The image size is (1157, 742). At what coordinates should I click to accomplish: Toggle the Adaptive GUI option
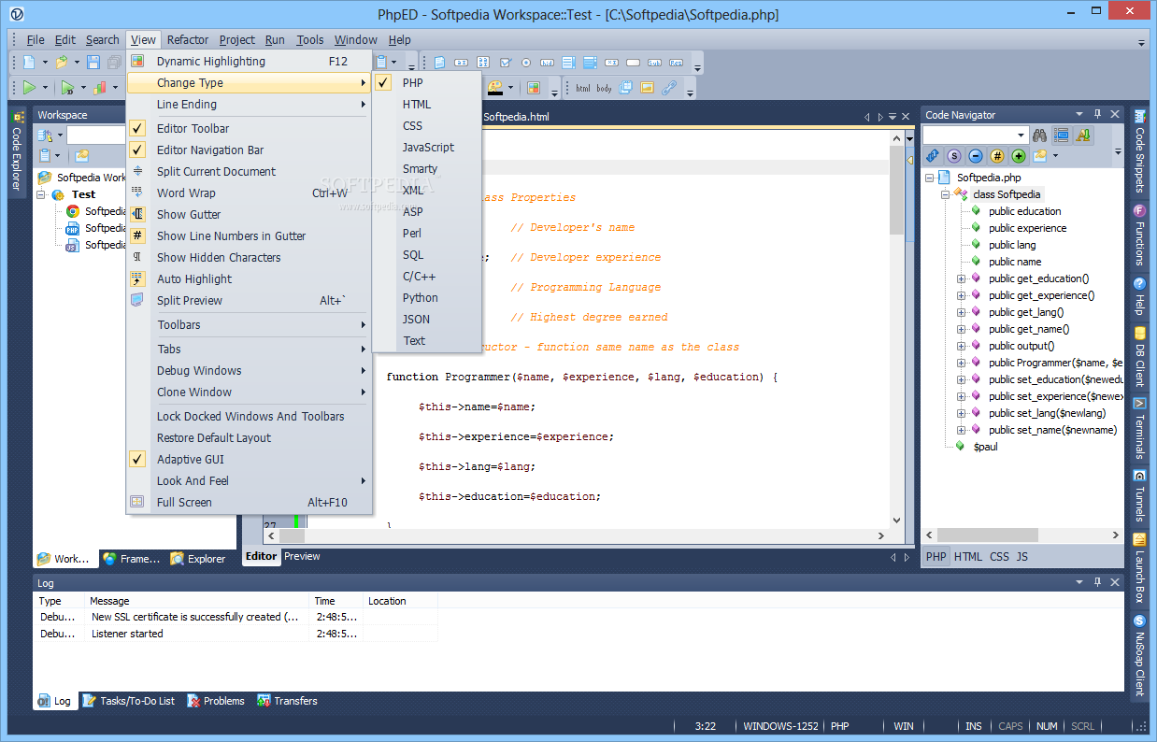coord(250,460)
